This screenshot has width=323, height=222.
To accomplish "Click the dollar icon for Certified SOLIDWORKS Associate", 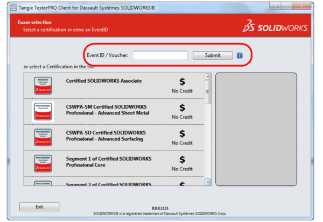I will click(182, 82).
